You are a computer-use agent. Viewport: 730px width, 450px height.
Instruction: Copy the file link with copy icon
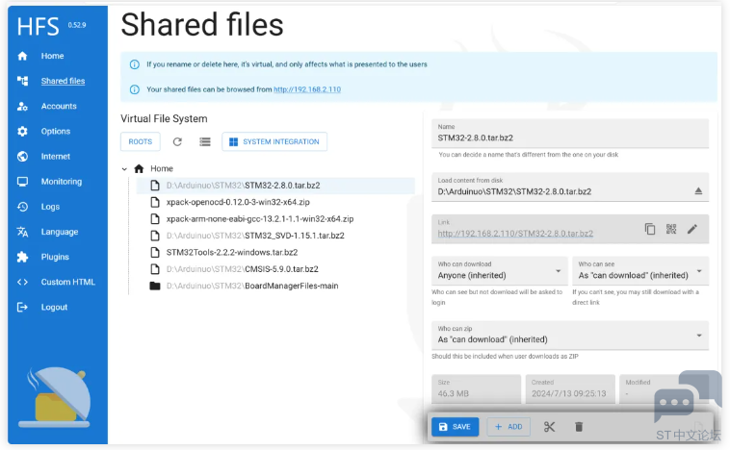(650, 229)
